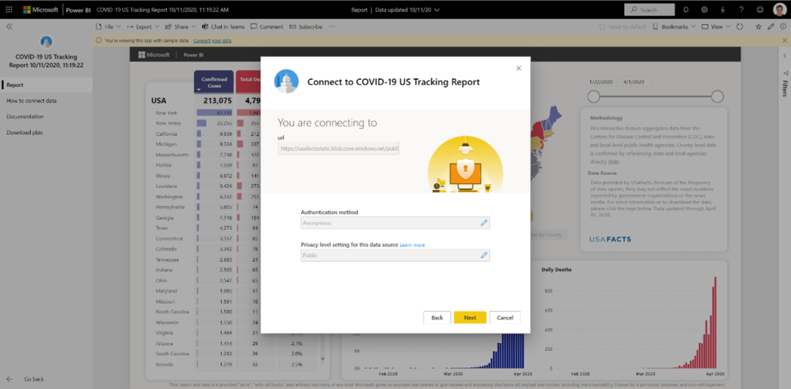Open the File menu dropdown
Screen dimensions: 791x389
108,27
